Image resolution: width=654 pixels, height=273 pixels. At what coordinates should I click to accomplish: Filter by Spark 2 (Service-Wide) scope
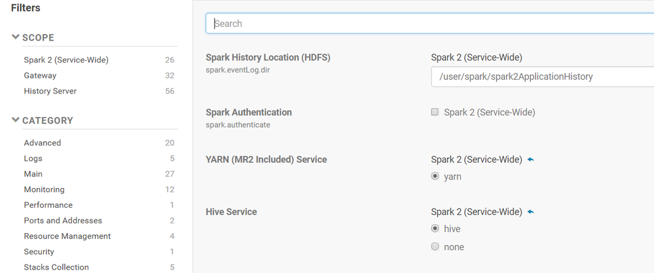click(66, 60)
